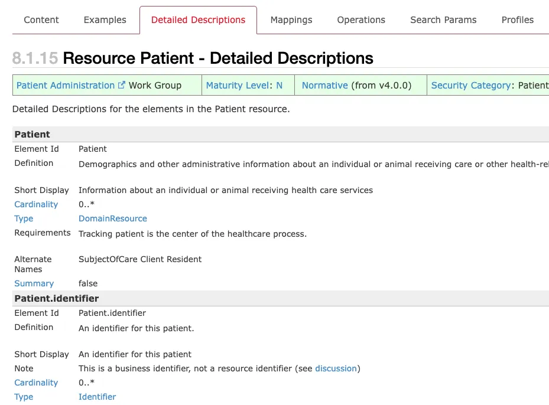Open the Operations tab
Image resolution: width=549 pixels, height=405 pixels.
pyautogui.click(x=360, y=19)
